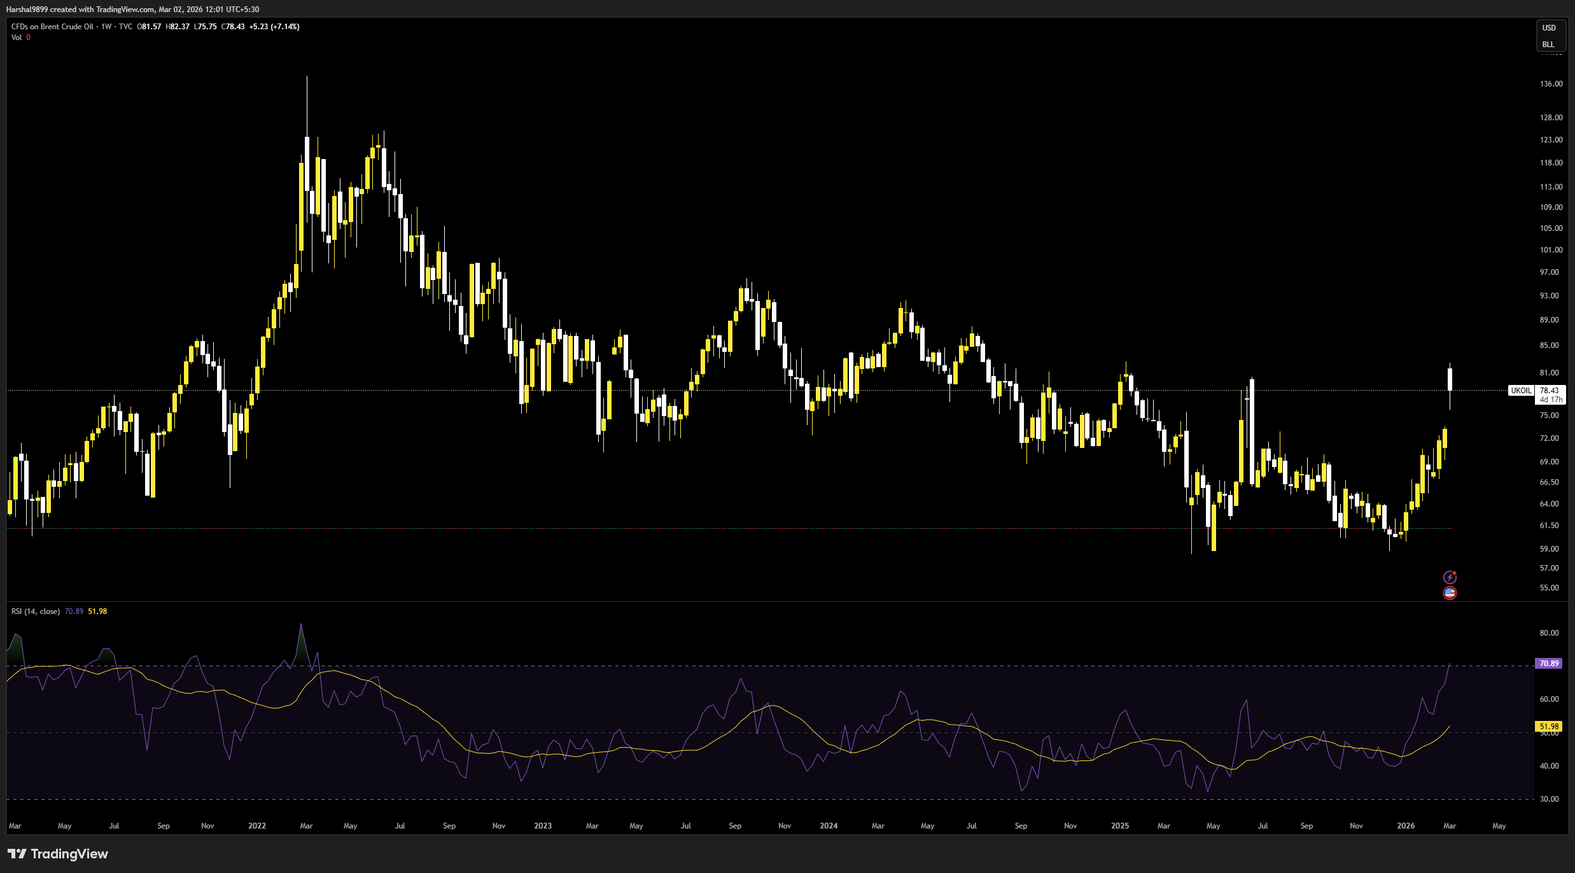Click the RSI (14, close) indicator legend
Image resolution: width=1575 pixels, height=873 pixels.
click(36, 611)
